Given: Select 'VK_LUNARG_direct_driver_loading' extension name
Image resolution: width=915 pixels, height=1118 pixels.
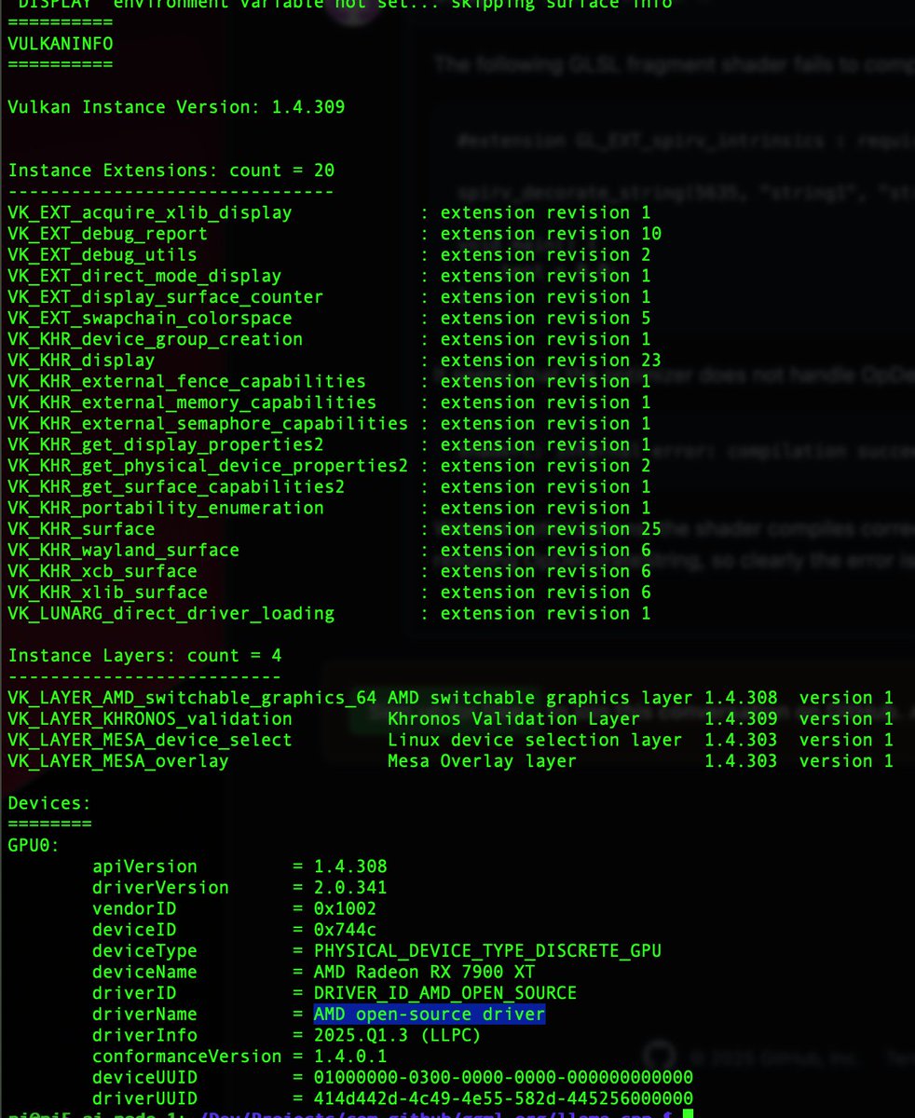Looking at the screenshot, I should (x=171, y=614).
